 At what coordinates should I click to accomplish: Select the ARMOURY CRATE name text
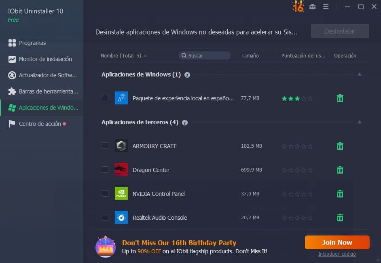click(155, 146)
